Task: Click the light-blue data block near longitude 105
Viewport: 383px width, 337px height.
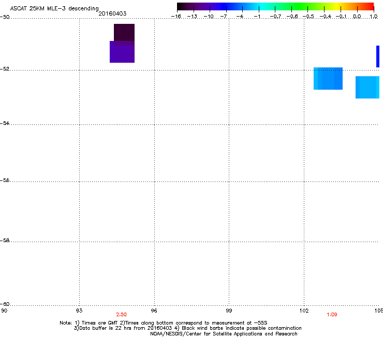Action: [367, 88]
